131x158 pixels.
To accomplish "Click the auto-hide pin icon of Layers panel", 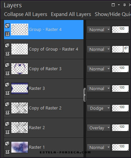I will (125, 5).
